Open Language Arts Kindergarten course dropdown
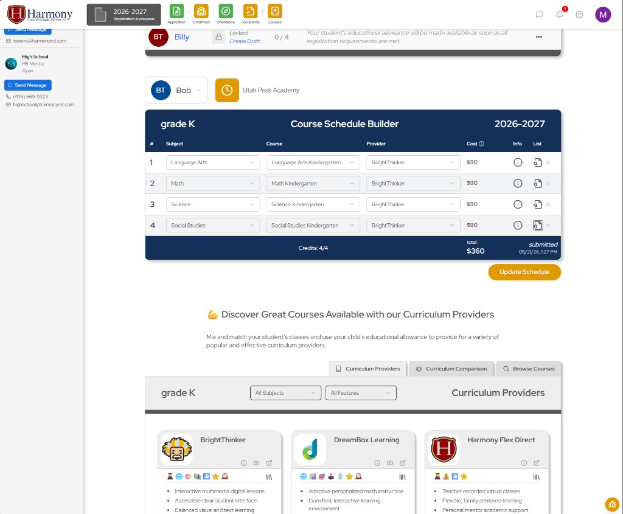 313,162
